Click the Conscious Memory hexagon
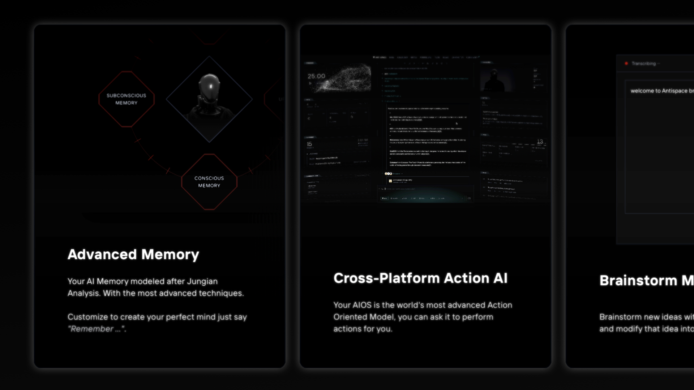Screen dimensions: 694x390 [209, 182]
